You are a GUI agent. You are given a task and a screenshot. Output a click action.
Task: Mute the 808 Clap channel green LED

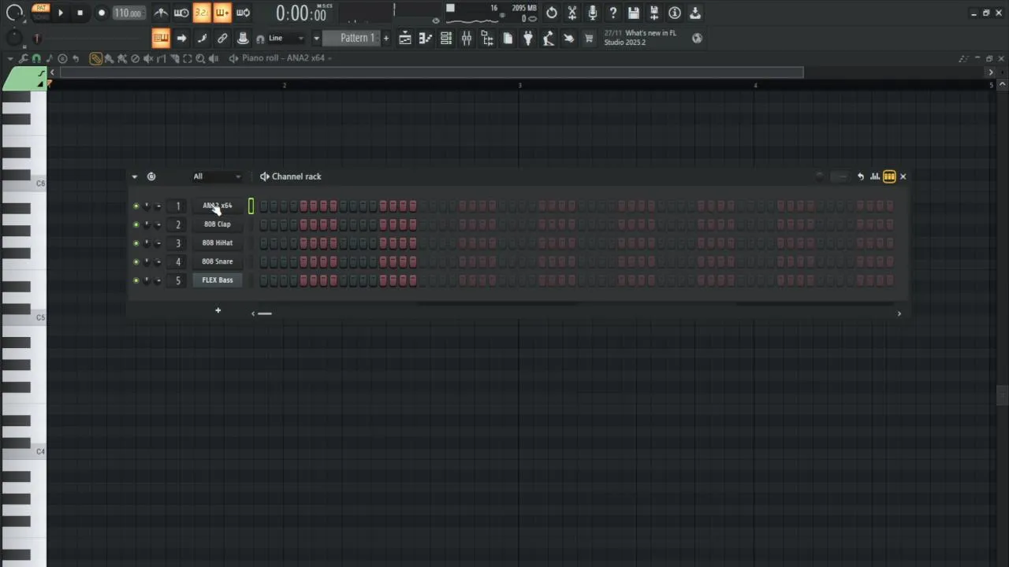pos(136,224)
